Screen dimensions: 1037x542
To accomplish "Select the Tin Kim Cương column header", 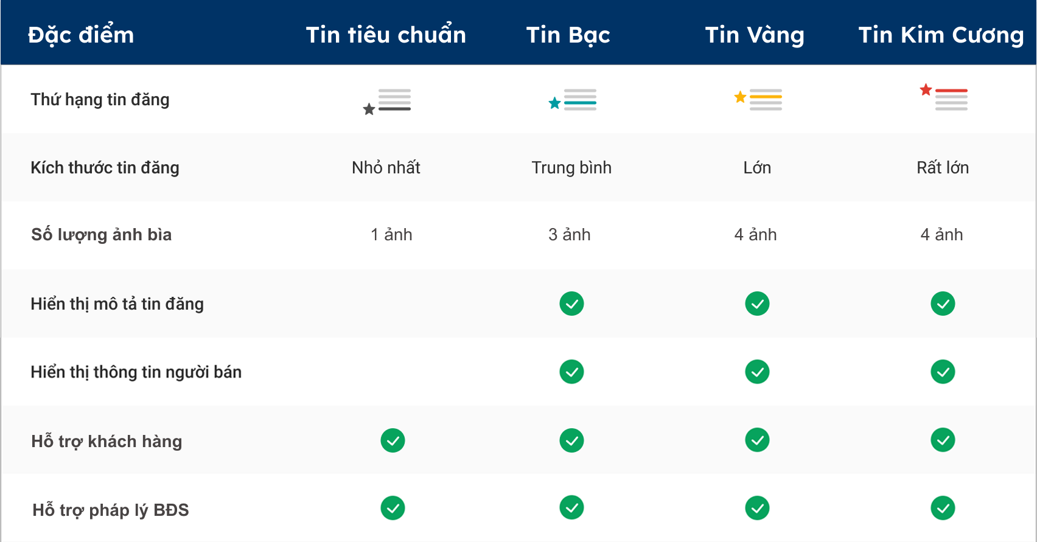I will coord(941,35).
